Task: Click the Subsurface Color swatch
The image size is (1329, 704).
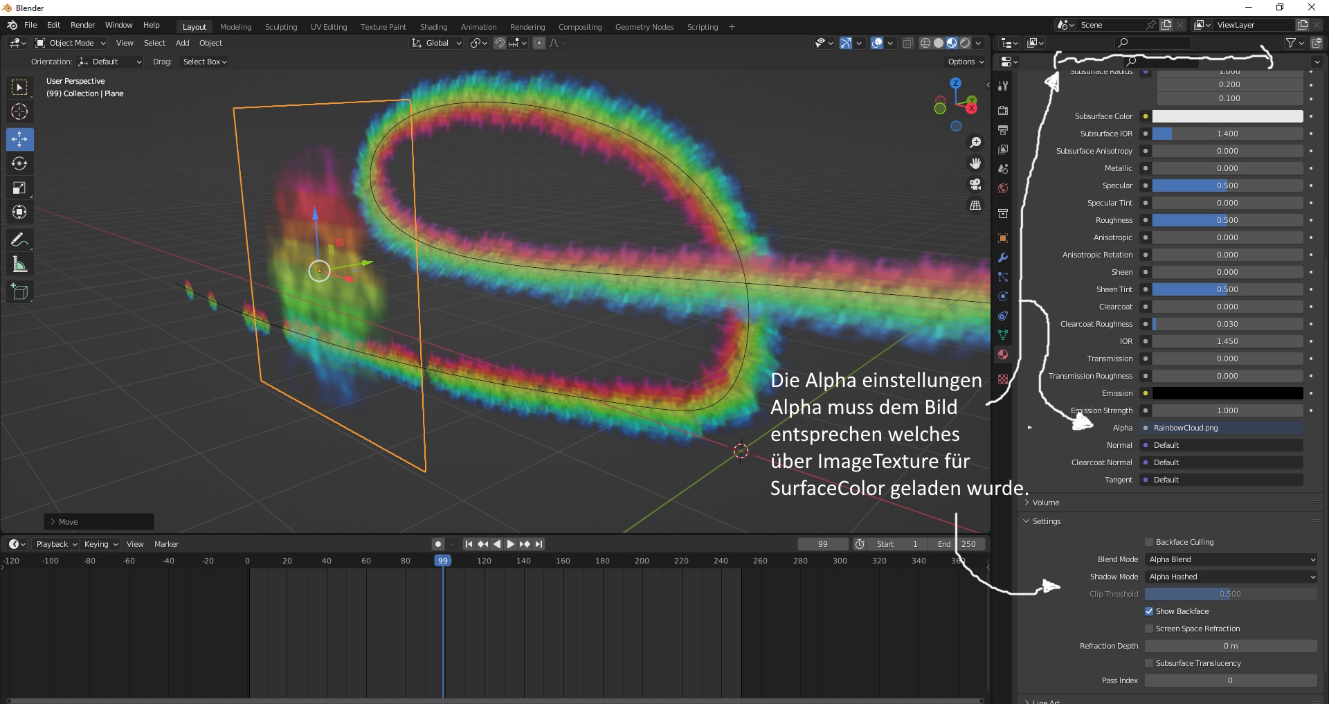Action: [x=1227, y=116]
